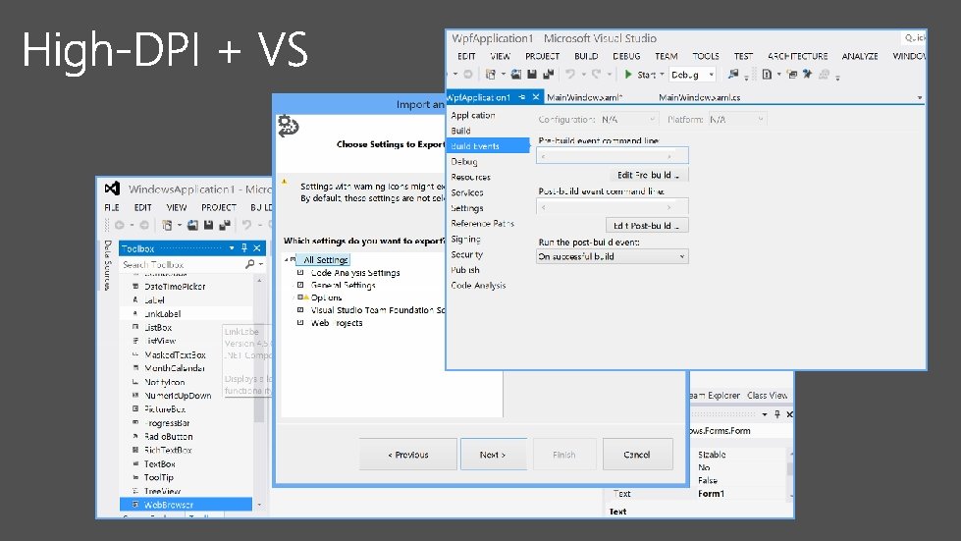Open Run the post-build event combo box
This screenshot has width=961, height=541.
[613, 256]
